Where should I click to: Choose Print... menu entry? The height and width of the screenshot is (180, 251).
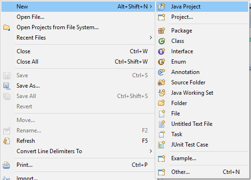pyautogui.click(x=78, y=165)
